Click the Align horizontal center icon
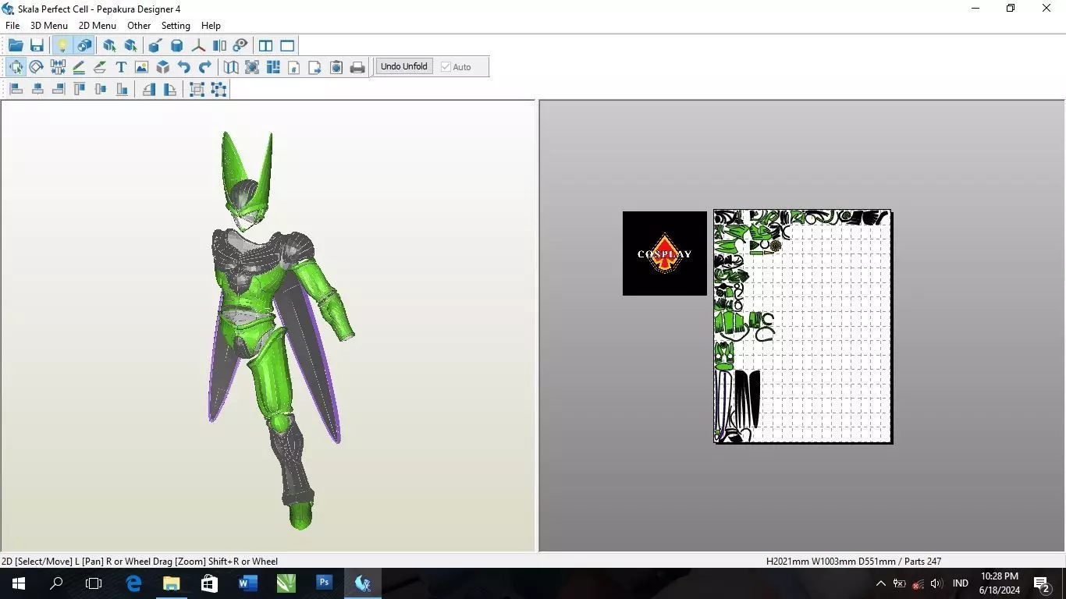The height and width of the screenshot is (599, 1066). (x=37, y=89)
